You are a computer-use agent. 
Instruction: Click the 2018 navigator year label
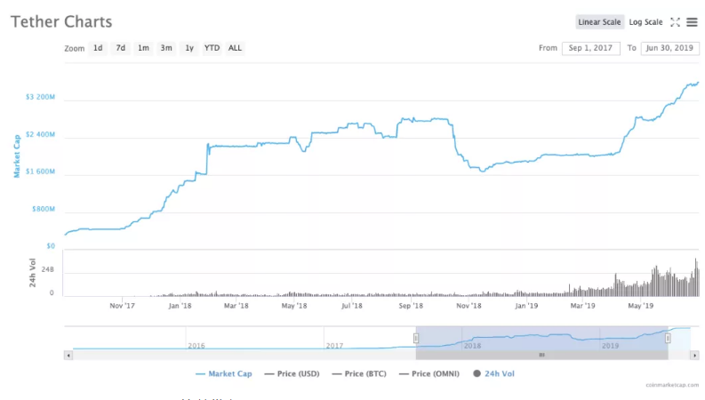point(472,346)
